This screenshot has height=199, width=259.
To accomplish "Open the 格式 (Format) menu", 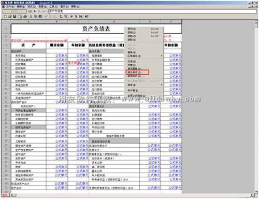I will click(32, 6).
